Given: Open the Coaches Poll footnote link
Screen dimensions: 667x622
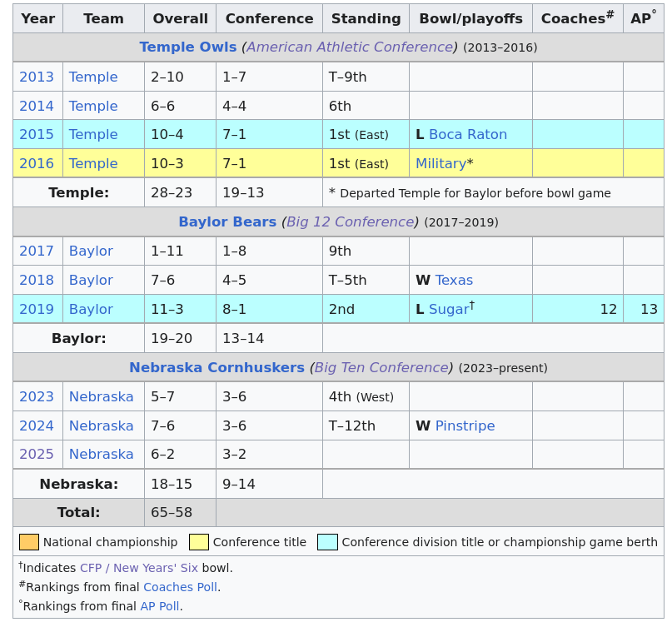Looking at the screenshot, I should [x=180, y=587].
